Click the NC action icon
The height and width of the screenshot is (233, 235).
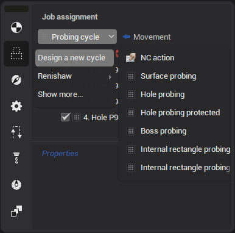click(131, 58)
